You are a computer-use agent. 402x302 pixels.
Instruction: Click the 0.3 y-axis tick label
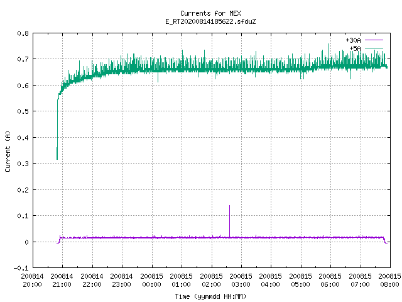pyautogui.click(x=23, y=164)
